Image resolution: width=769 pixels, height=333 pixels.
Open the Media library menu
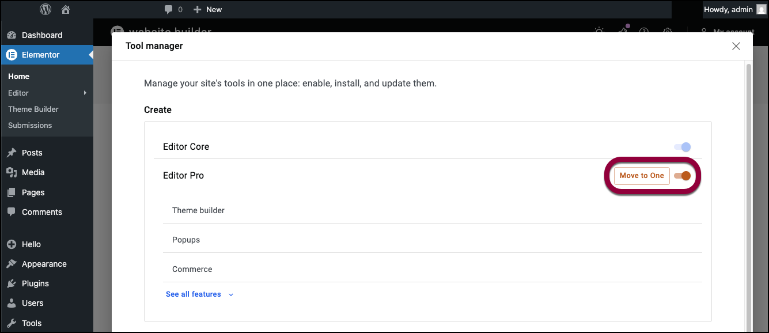coord(33,172)
